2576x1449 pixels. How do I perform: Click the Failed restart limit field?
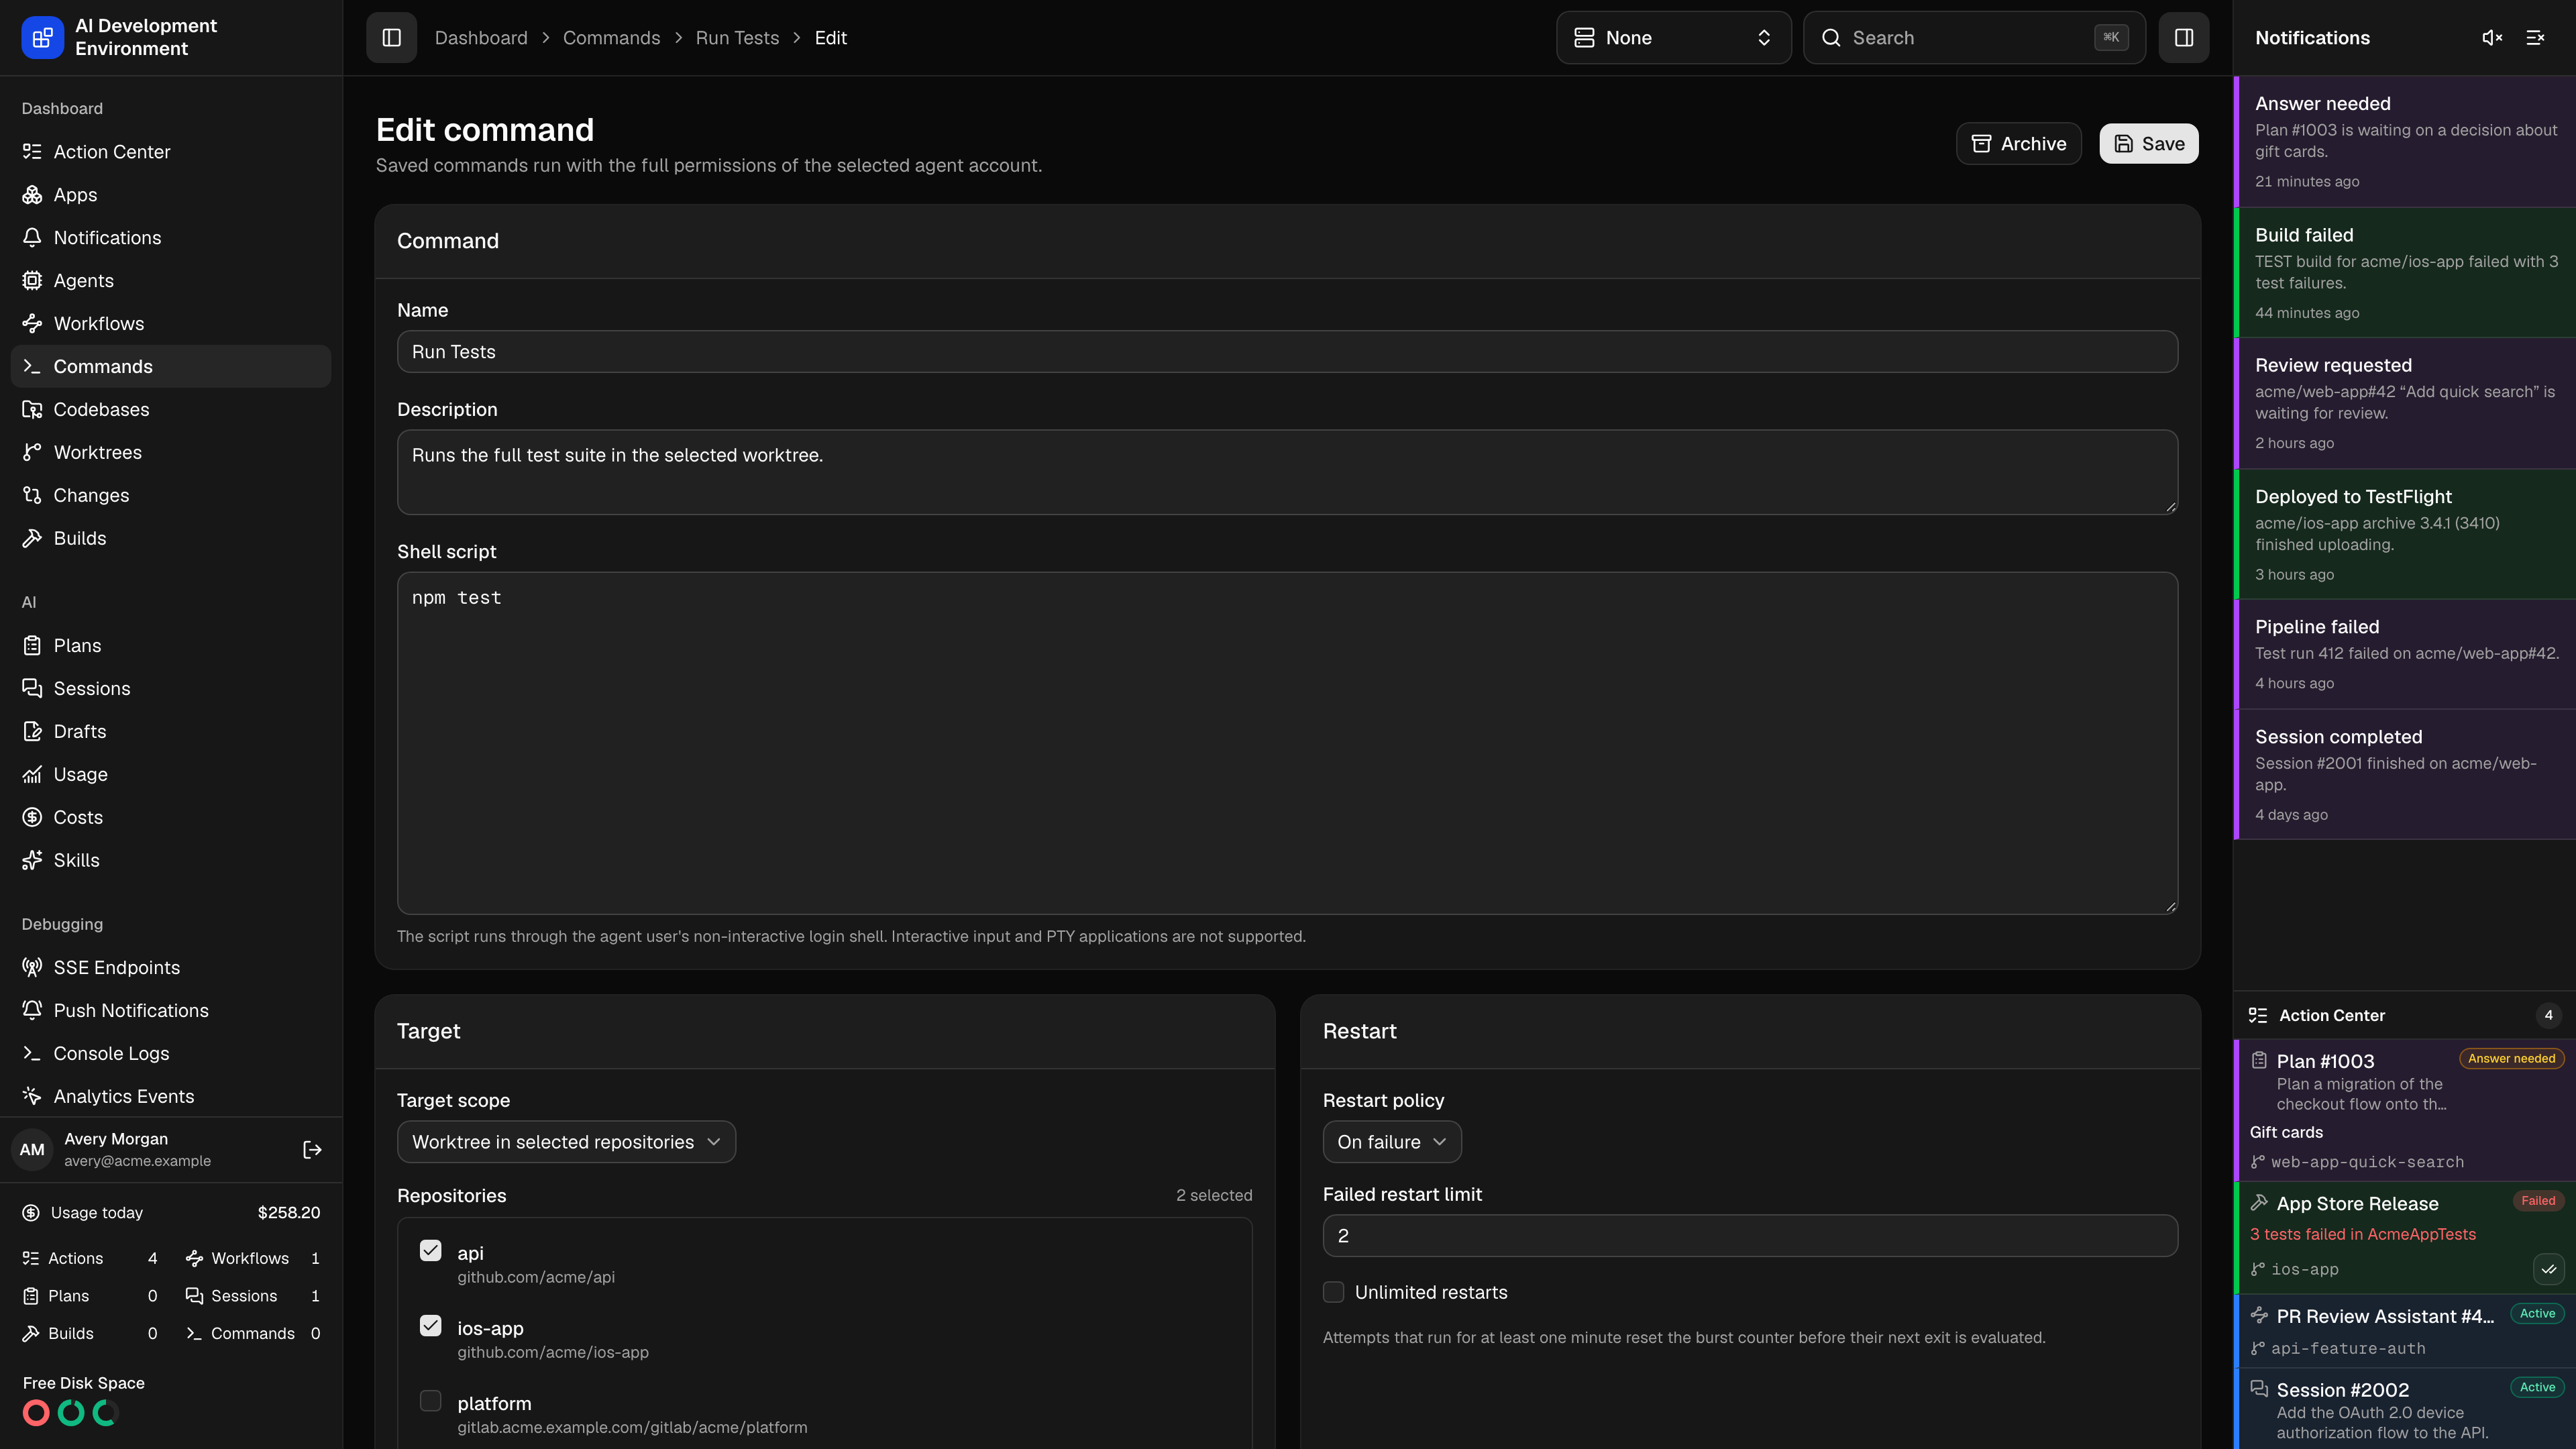pos(1750,1236)
